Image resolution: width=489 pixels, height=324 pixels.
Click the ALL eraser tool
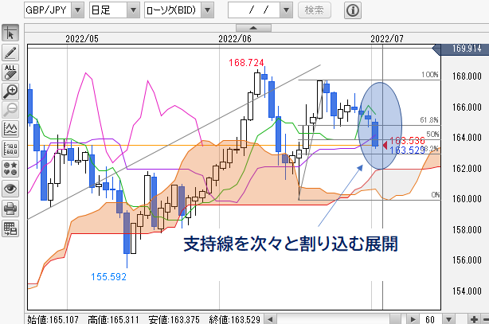pyautogui.click(x=10, y=72)
